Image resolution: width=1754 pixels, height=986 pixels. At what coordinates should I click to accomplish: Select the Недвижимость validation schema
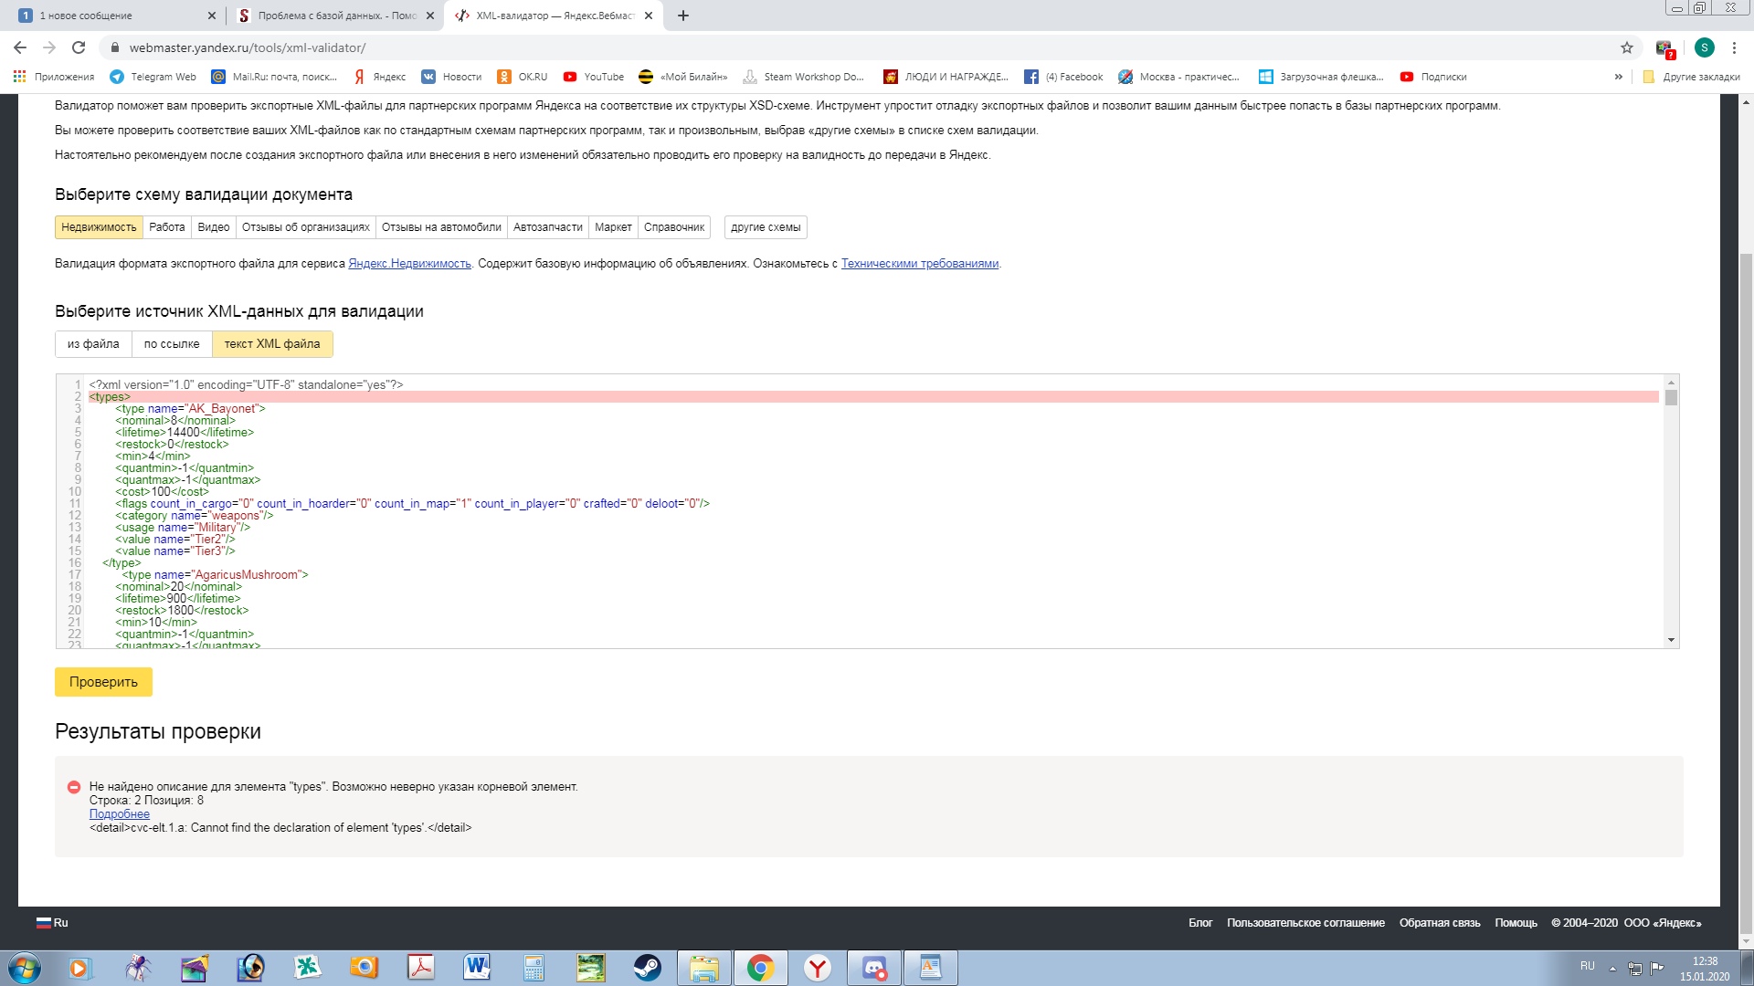coord(99,227)
